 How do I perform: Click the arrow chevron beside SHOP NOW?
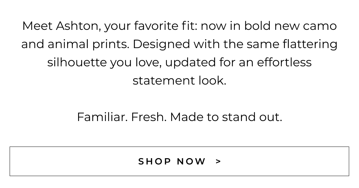[x=218, y=161]
